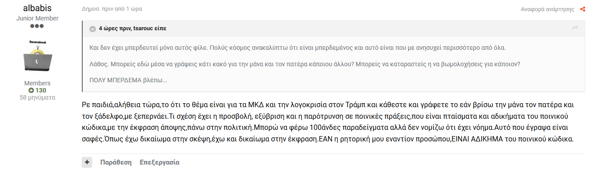Click the three rank dots under Junior Member
This screenshot has width=591, height=169.
[37, 26]
